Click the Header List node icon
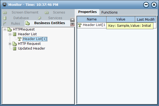Image resolution: width=159 pixels, height=106 pixels. tap(15, 34)
